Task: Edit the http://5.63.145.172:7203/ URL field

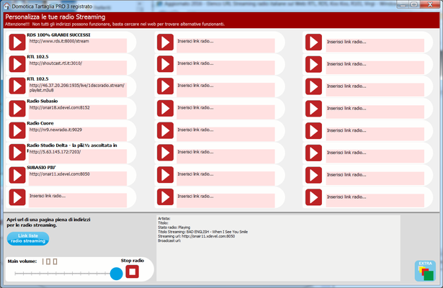Action: [x=77, y=156]
